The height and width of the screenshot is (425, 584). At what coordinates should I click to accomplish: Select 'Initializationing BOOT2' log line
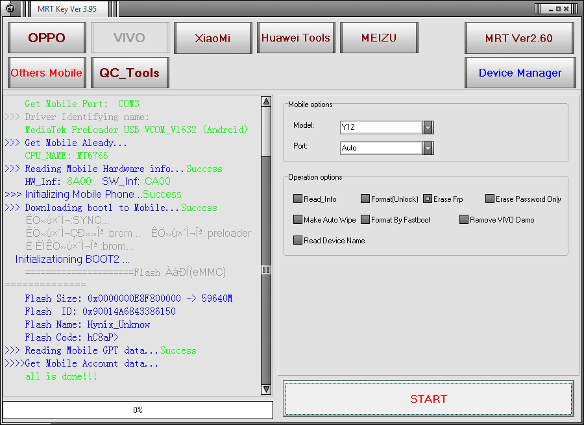coord(73,260)
